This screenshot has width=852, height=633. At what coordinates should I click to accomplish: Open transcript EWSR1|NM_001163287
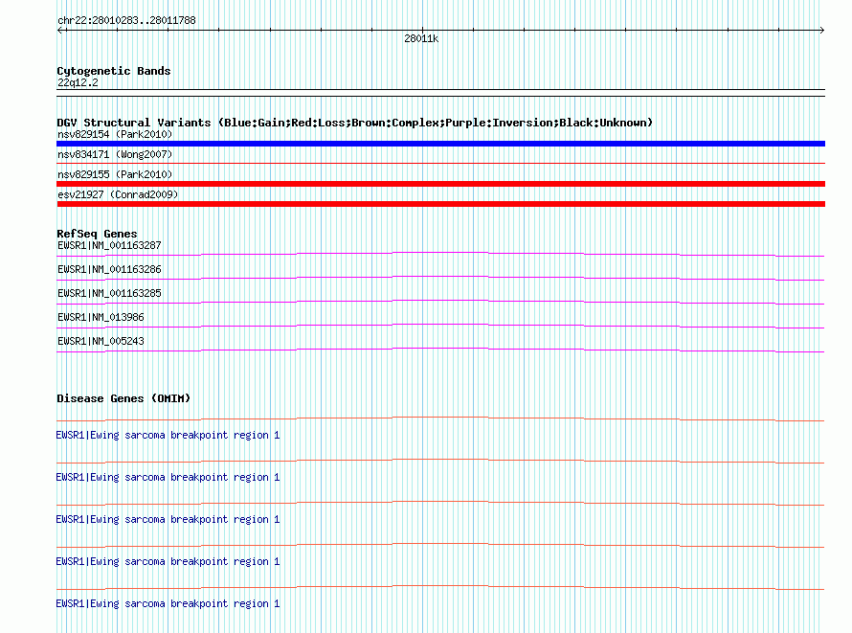point(109,245)
